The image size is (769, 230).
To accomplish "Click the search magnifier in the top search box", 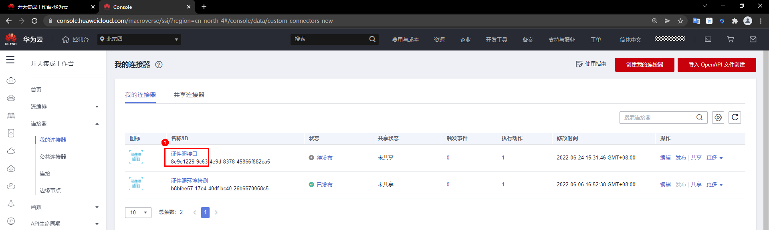I will [372, 39].
